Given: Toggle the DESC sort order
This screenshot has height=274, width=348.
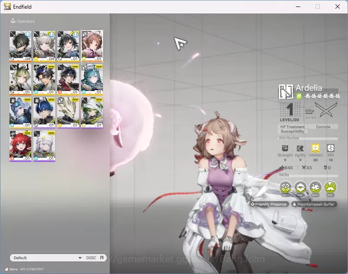Looking at the screenshot, I should click(92, 258).
